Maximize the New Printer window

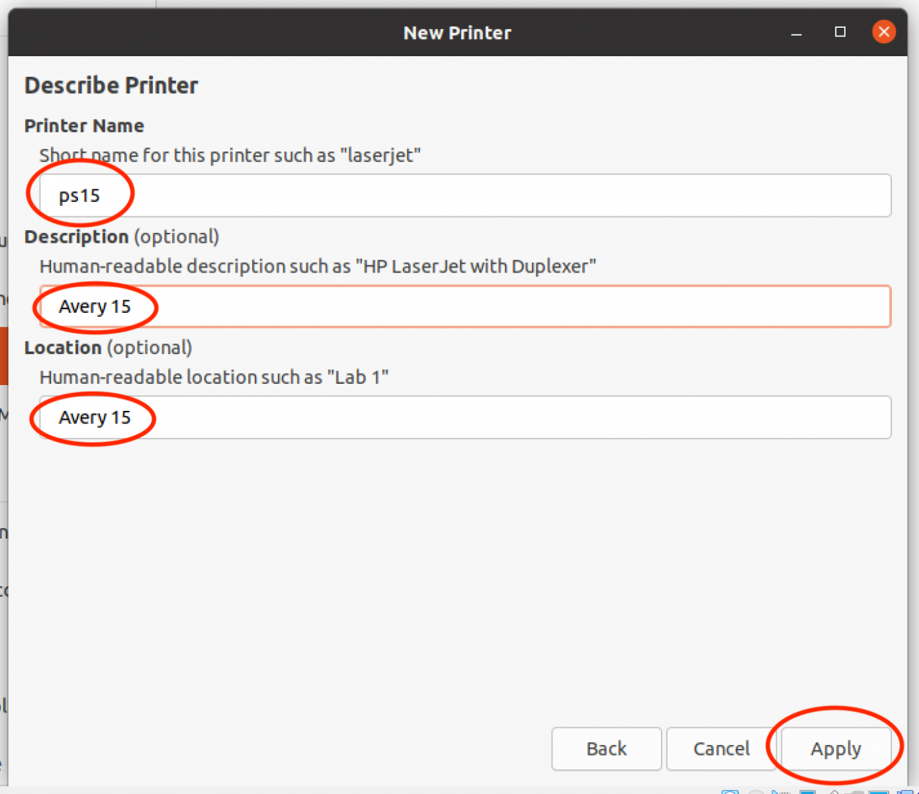pos(840,32)
